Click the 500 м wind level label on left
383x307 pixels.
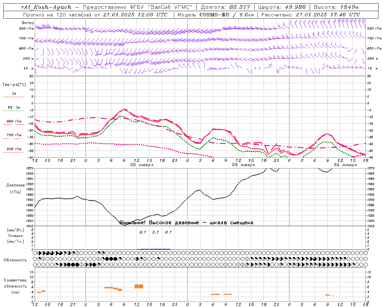pyautogui.click(x=28, y=58)
